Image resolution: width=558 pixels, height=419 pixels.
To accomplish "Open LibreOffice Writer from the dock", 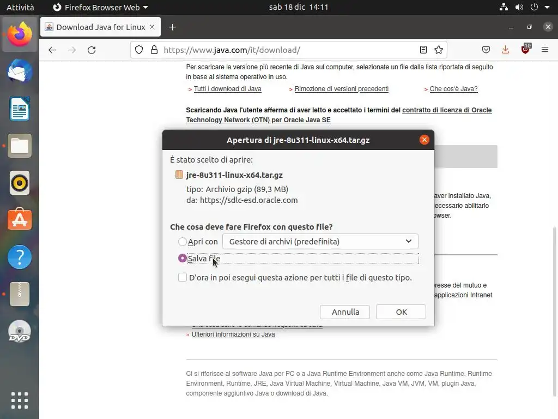I will click(x=20, y=109).
